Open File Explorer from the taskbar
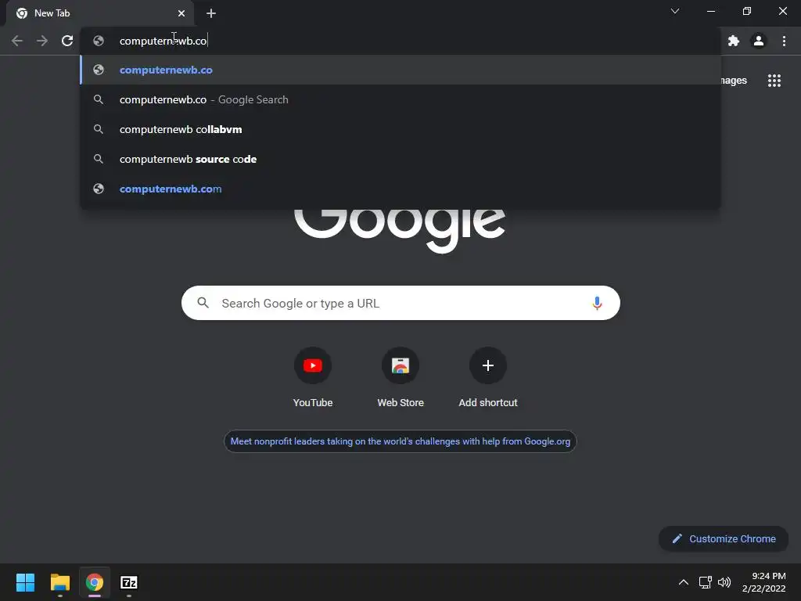This screenshot has height=601, width=801. pos(59,582)
